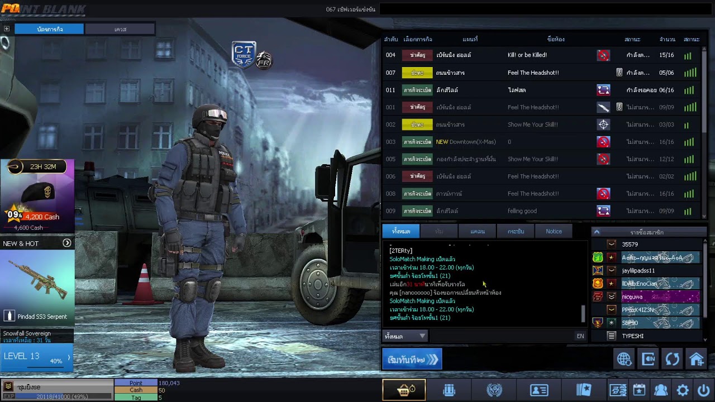The image size is (715, 402).
Task: Collapse the member list panel with up chevron
Action: point(597,232)
